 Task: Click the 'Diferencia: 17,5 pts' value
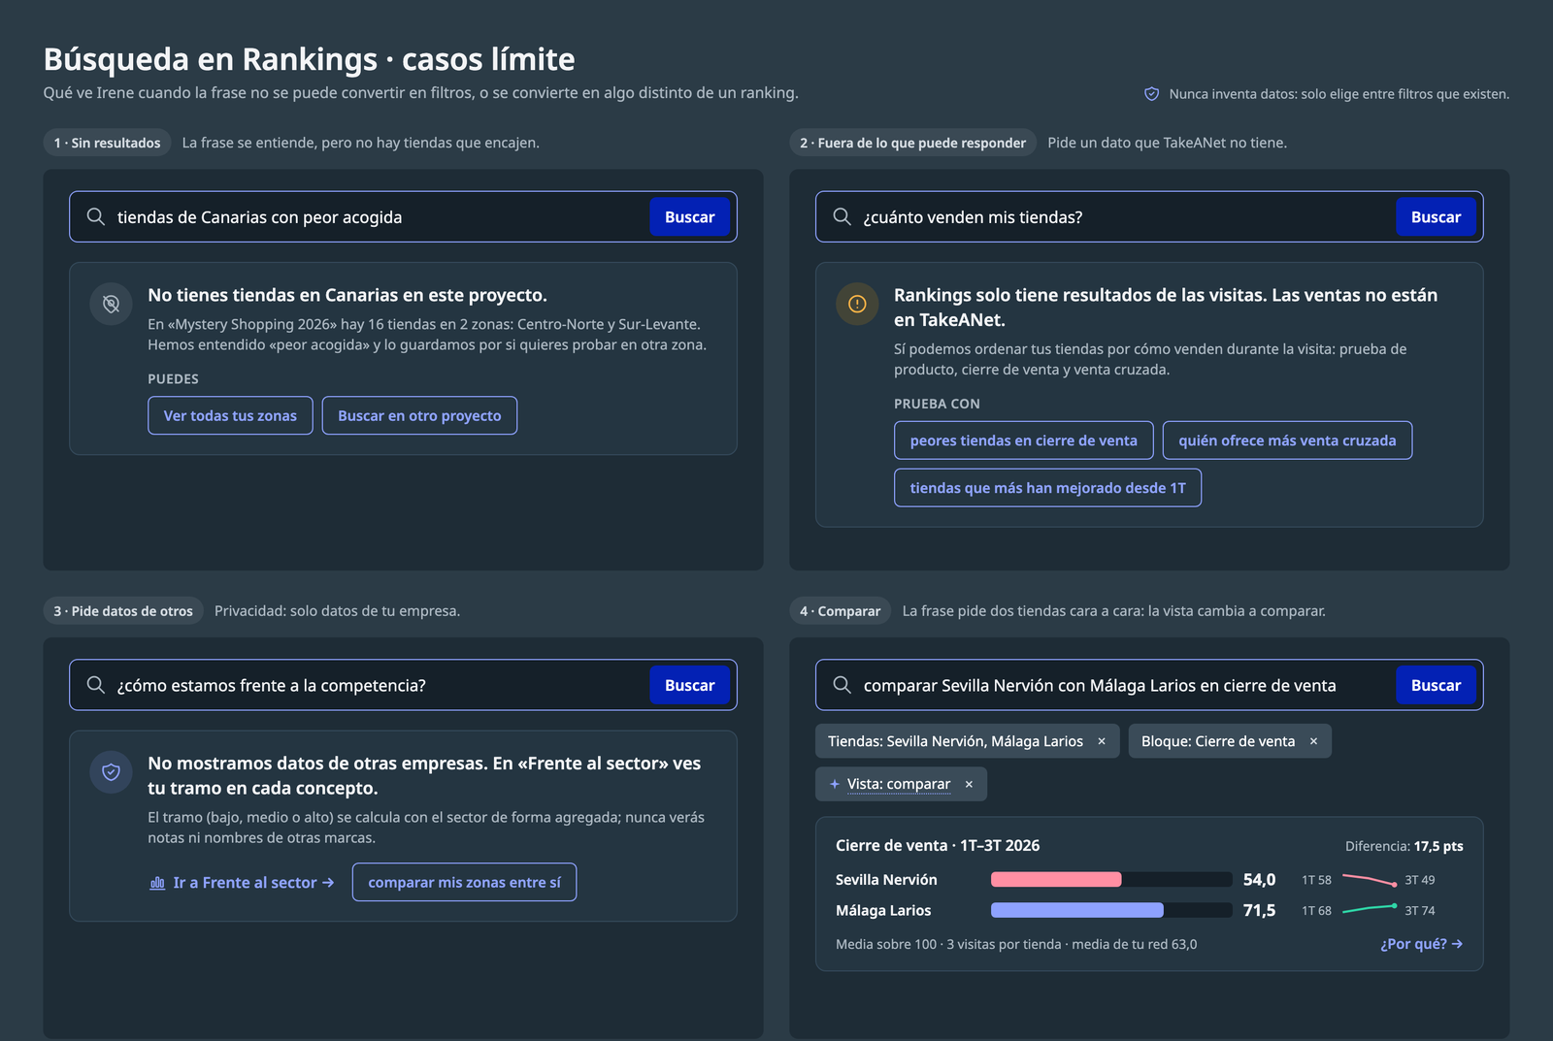pyautogui.click(x=1404, y=846)
